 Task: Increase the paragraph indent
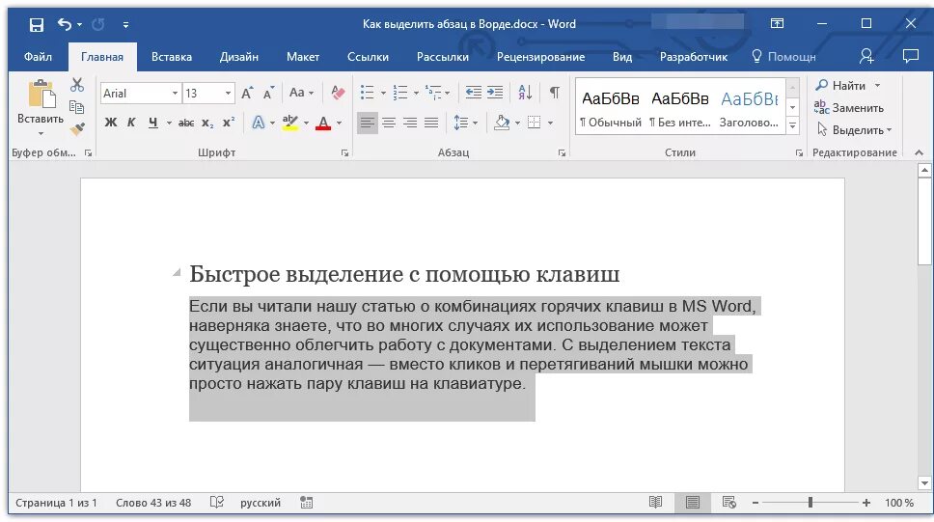[x=495, y=93]
